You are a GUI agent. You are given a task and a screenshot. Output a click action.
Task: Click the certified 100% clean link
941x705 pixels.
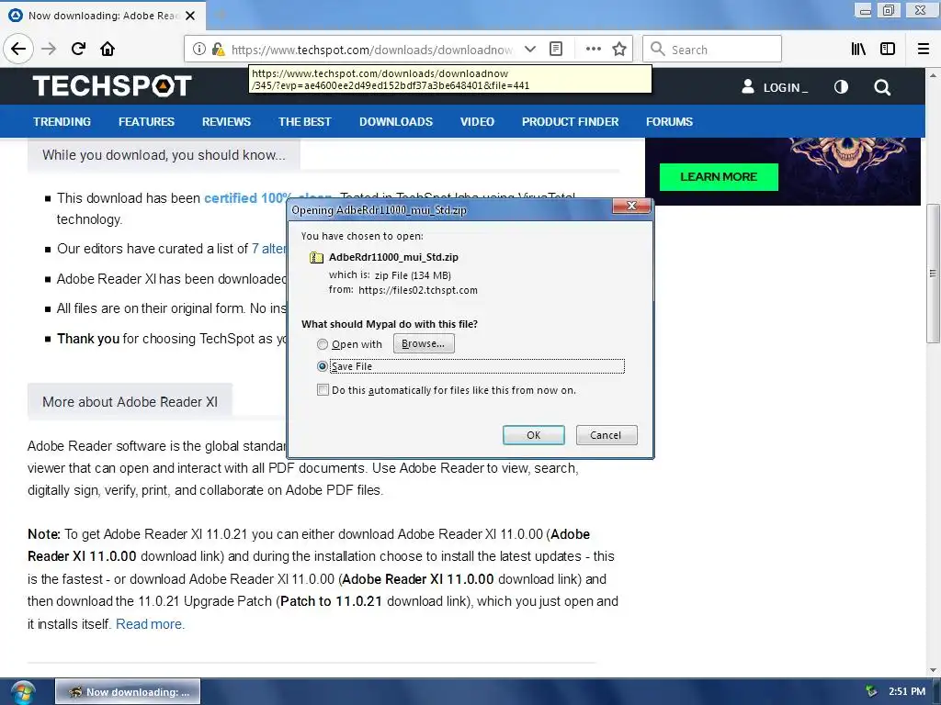click(x=246, y=198)
